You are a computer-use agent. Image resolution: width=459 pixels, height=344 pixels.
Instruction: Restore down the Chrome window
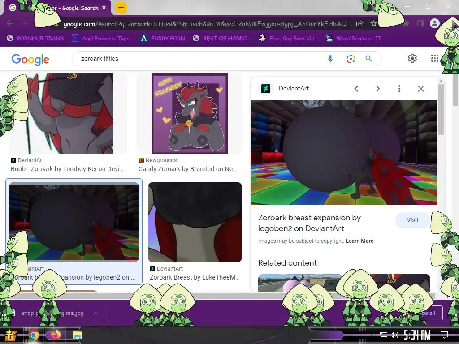click(x=428, y=6)
